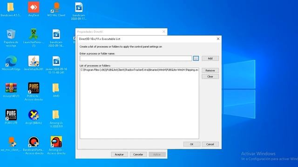Click the Remove button

coord(210,71)
